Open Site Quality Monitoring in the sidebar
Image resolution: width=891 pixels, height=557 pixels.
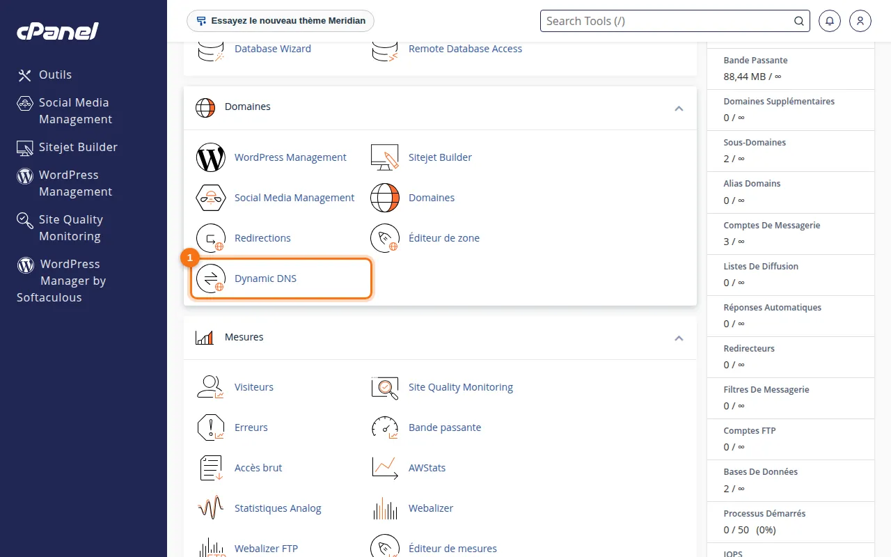pyautogui.click(x=60, y=228)
